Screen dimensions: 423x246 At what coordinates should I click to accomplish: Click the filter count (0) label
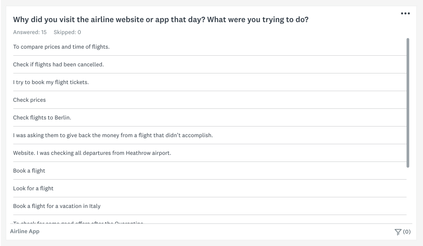[x=407, y=232]
